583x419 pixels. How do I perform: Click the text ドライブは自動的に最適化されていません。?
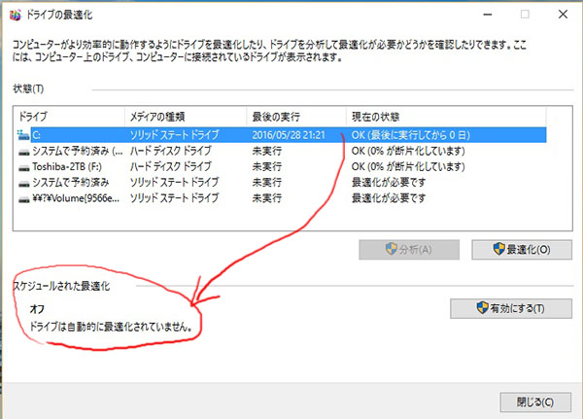(111, 327)
